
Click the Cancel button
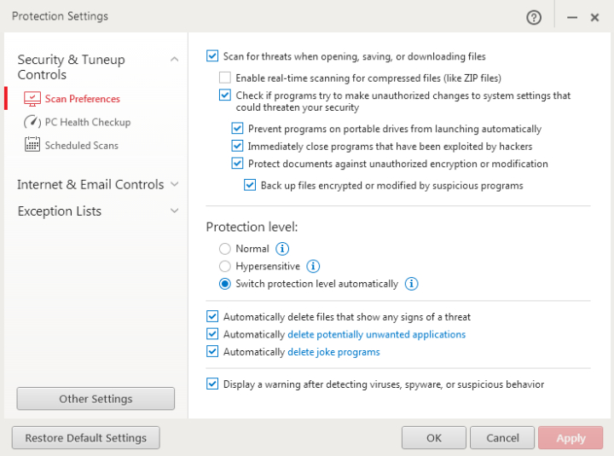tap(502, 437)
